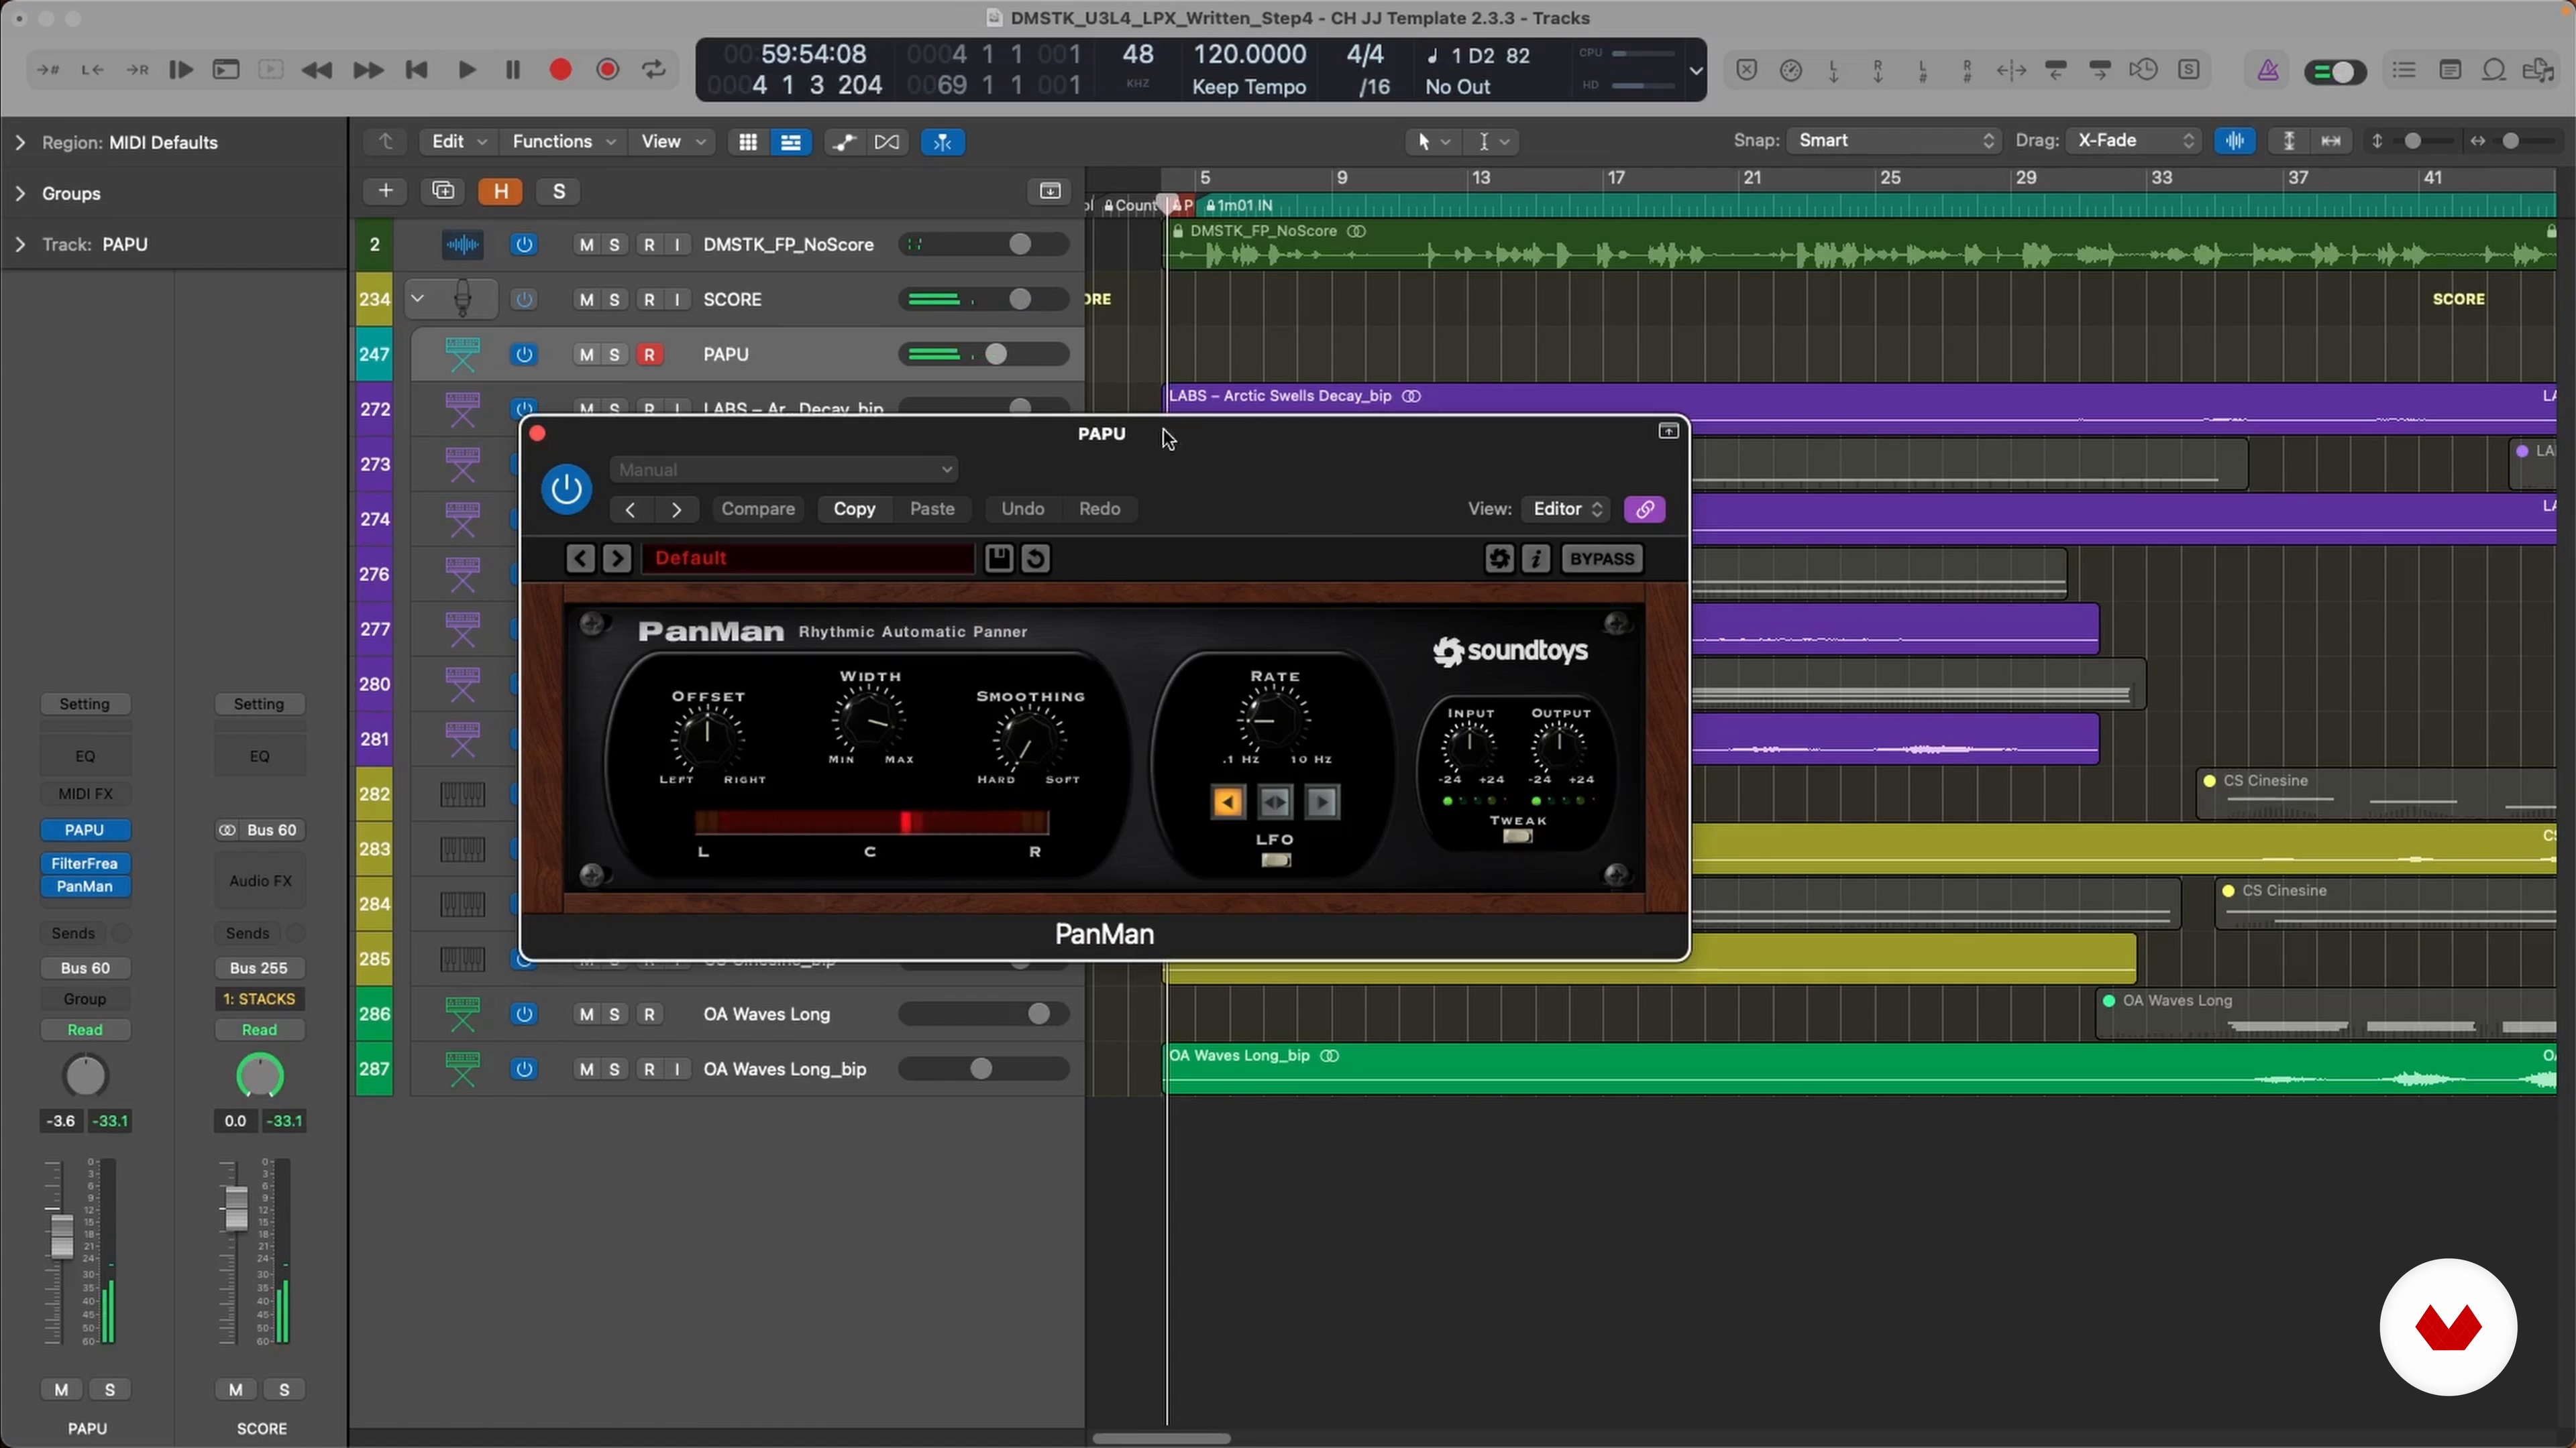
Task: Open the Drag X-Fade dropdown
Action: click(2134, 141)
